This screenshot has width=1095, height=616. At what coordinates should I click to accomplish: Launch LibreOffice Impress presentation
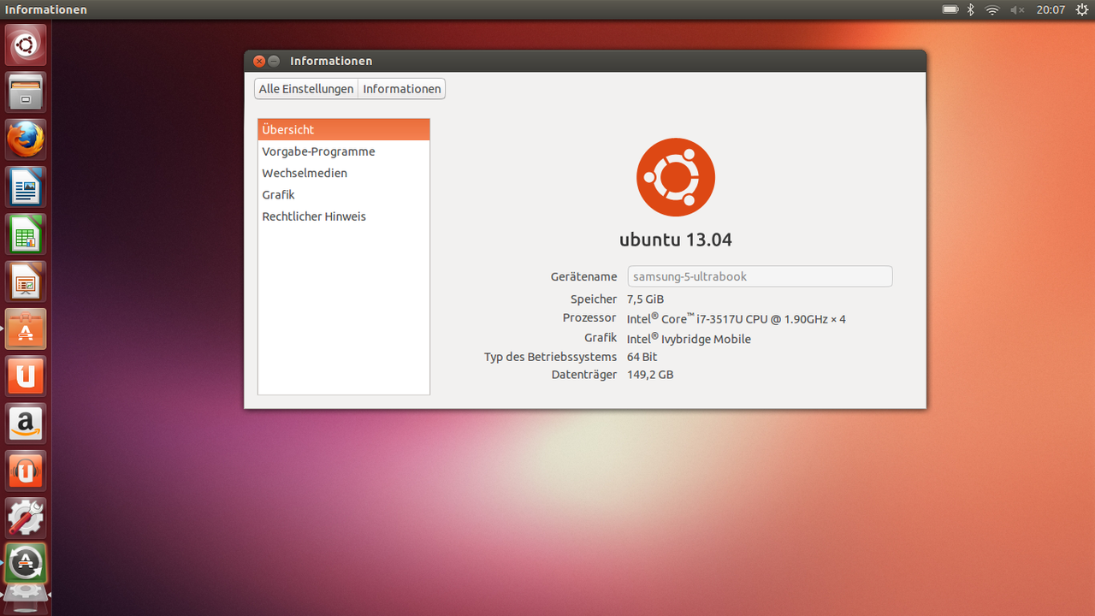[x=26, y=281]
